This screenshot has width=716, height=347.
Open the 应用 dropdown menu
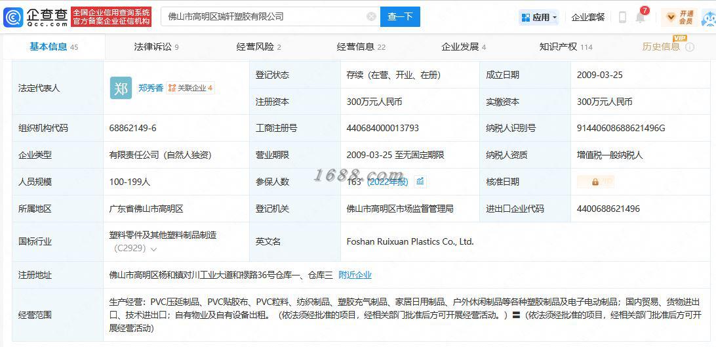pyautogui.click(x=539, y=17)
